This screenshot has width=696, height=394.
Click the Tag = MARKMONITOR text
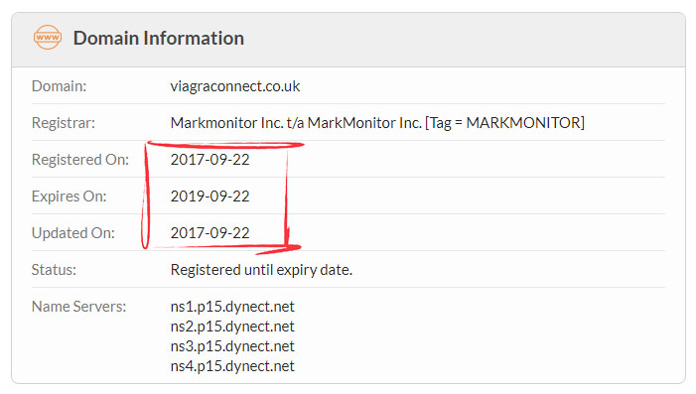pos(504,123)
